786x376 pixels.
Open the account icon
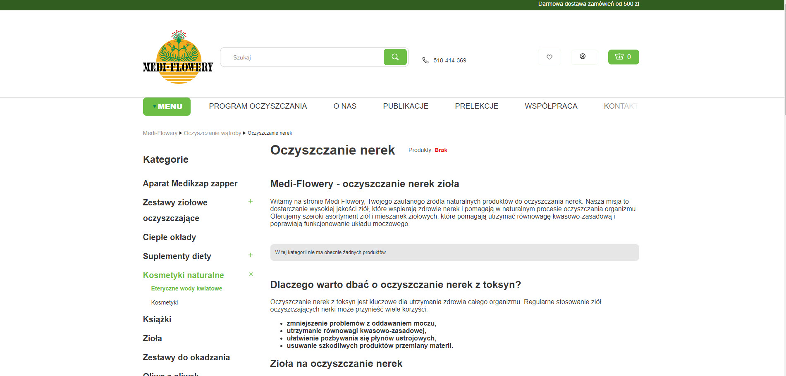pos(584,57)
